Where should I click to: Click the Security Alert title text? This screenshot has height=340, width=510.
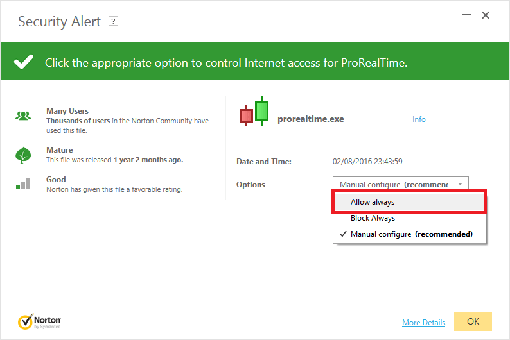tap(59, 21)
